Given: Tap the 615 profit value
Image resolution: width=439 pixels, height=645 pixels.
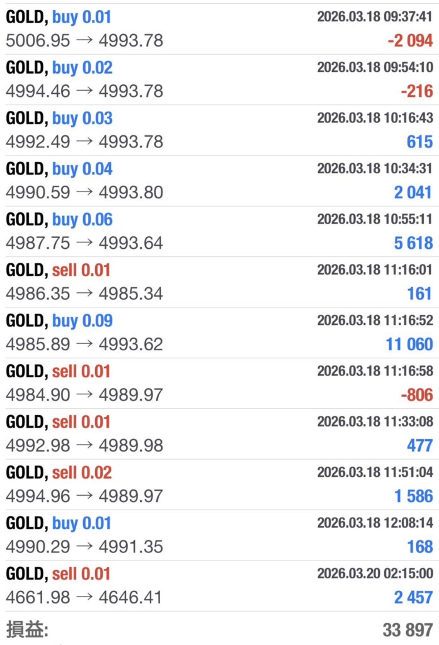Looking at the screenshot, I should (419, 142).
